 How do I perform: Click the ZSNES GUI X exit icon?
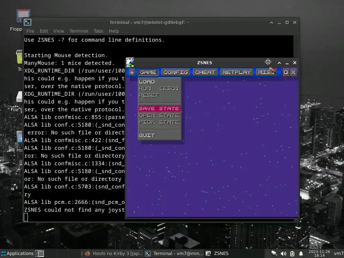(x=293, y=72)
